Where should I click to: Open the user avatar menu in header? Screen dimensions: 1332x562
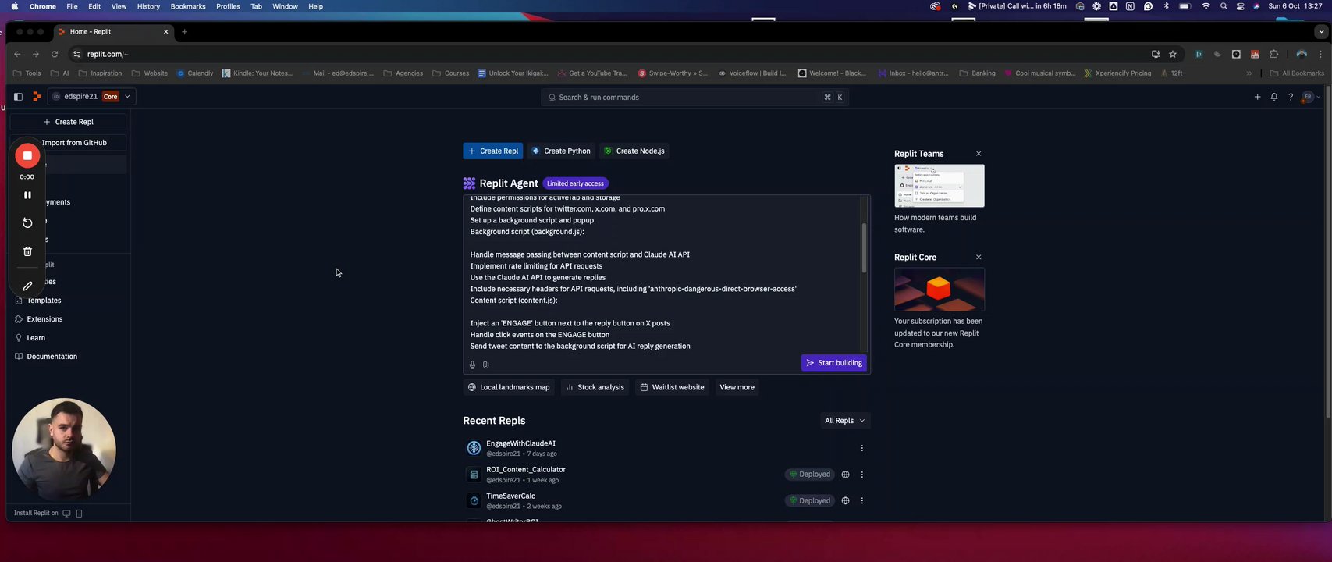(1311, 97)
